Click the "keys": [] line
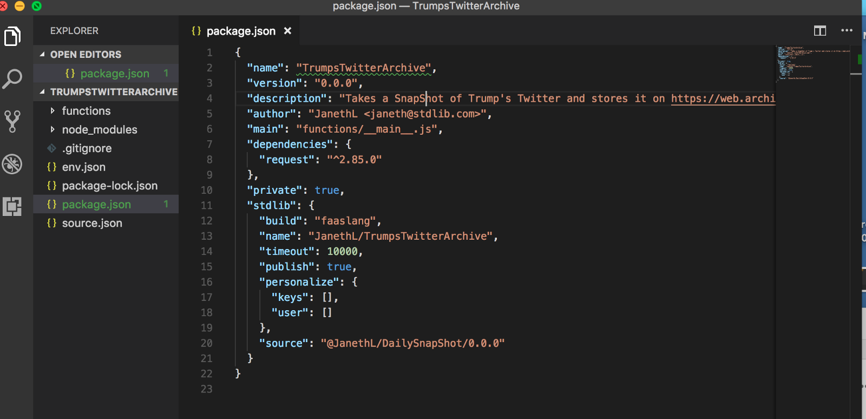866x419 pixels. pos(305,297)
